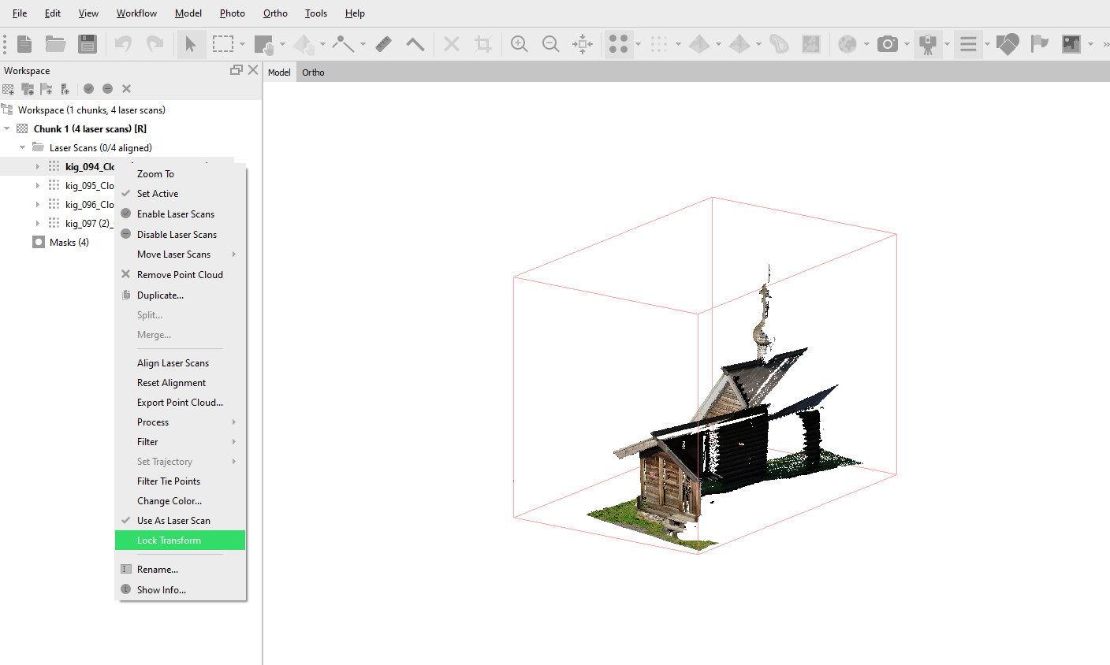Image resolution: width=1110 pixels, height=665 pixels.
Task: Toggle Show Images in toolbar
Action: [1071, 44]
